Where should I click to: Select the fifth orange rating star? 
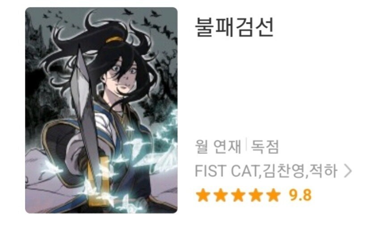(x=273, y=195)
